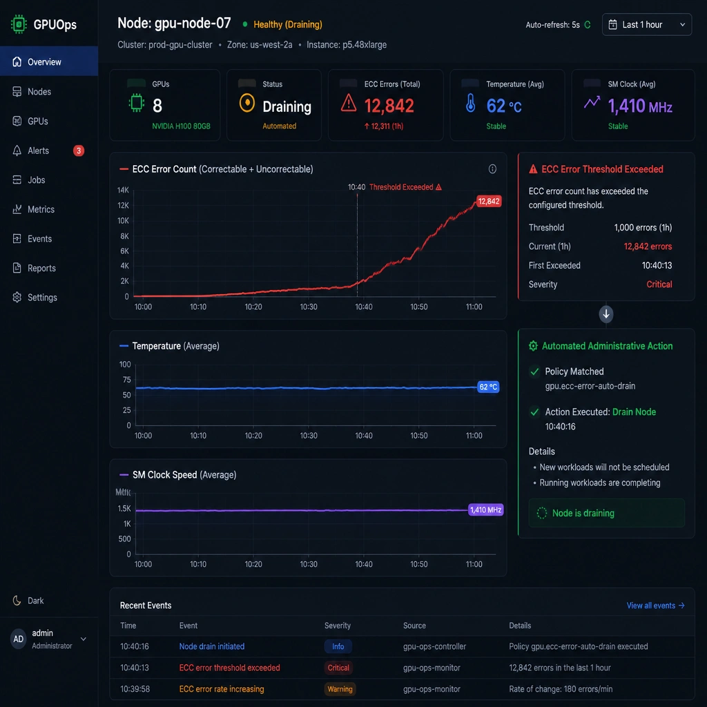
Task: Click the 1,000 errors (1h) threshold value
Action: tap(643, 227)
